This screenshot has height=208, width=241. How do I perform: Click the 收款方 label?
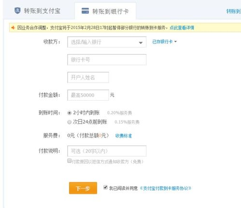(x=52, y=42)
